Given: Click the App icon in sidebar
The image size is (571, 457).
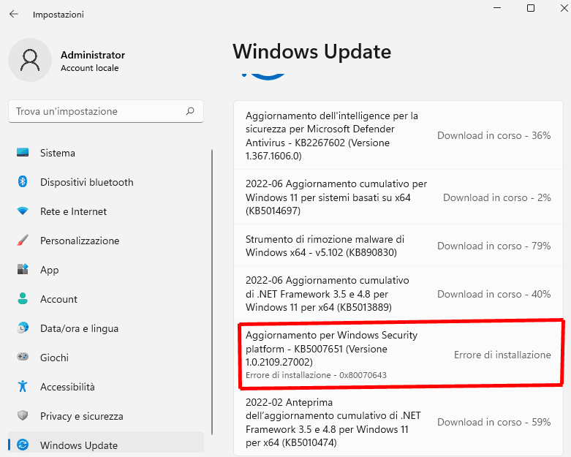Looking at the screenshot, I should 23,270.
